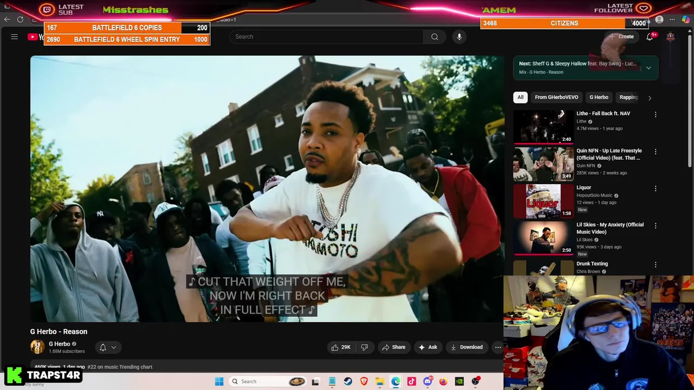The width and height of the screenshot is (694, 390).
Task: Open options for Drunk Texting video
Action: [656, 265]
